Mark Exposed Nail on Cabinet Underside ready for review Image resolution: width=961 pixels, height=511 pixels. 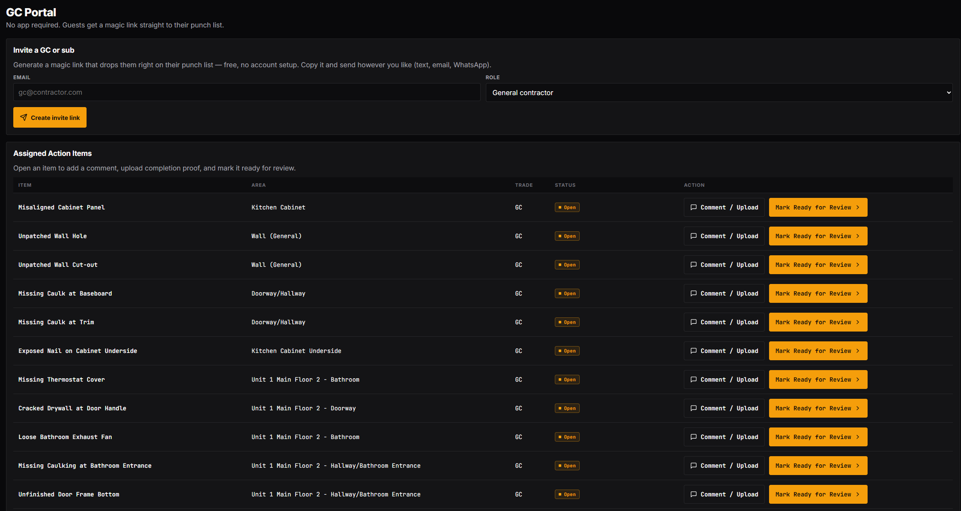818,351
